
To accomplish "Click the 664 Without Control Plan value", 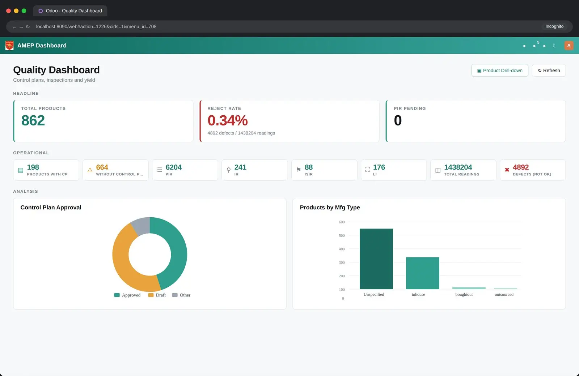I will pos(102,167).
